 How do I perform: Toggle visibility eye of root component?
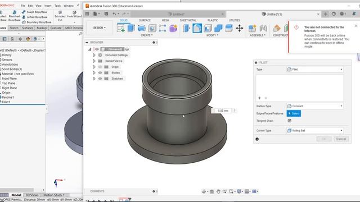[x=97, y=49]
